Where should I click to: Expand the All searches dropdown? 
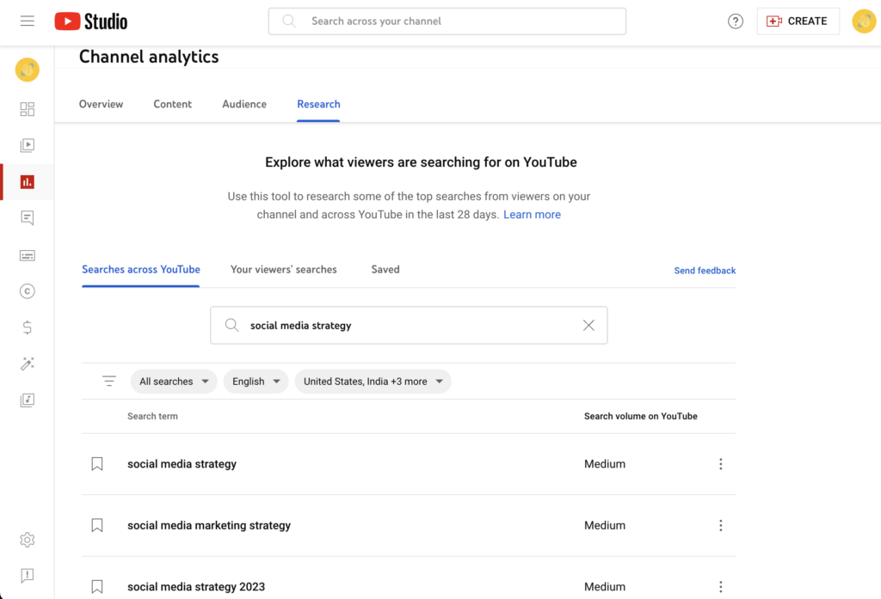(174, 382)
